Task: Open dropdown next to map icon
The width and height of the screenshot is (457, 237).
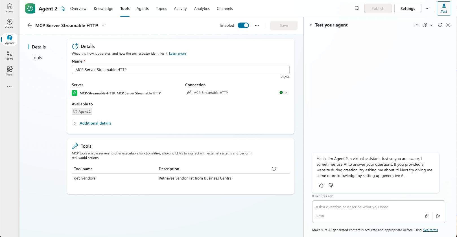Action: 432,25
